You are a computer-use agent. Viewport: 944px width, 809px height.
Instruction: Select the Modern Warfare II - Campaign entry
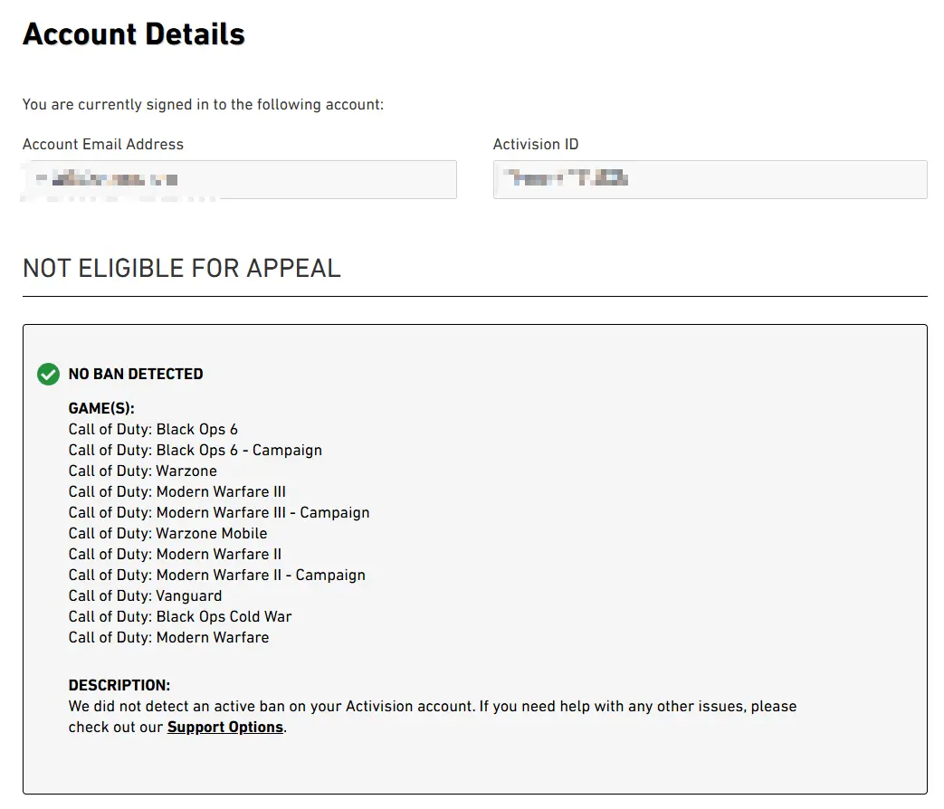pyautogui.click(x=217, y=575)
